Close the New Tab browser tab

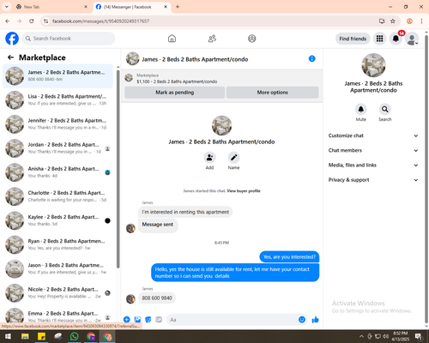86,7
